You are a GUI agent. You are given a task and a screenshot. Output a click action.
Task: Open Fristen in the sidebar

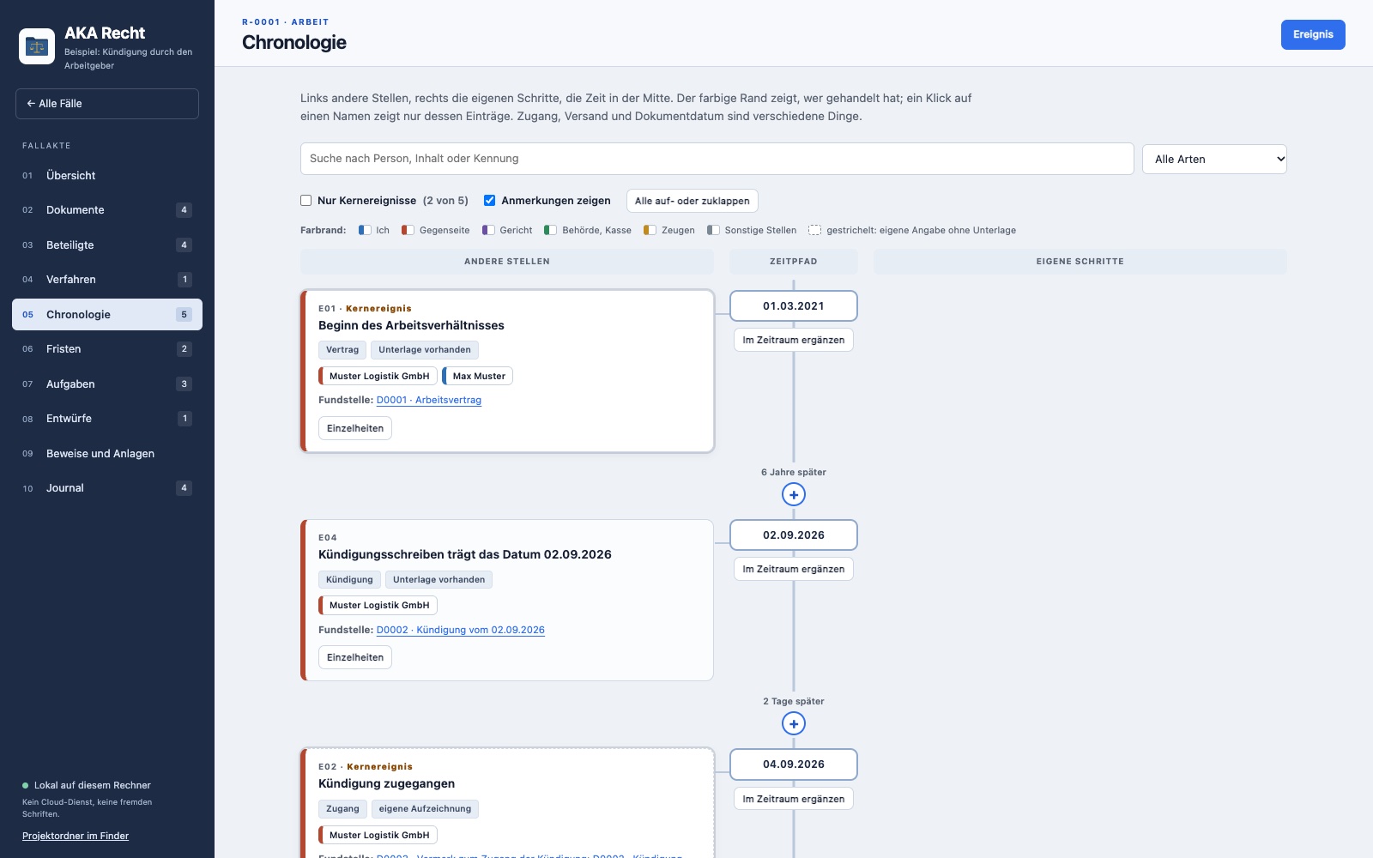(107, 349)
